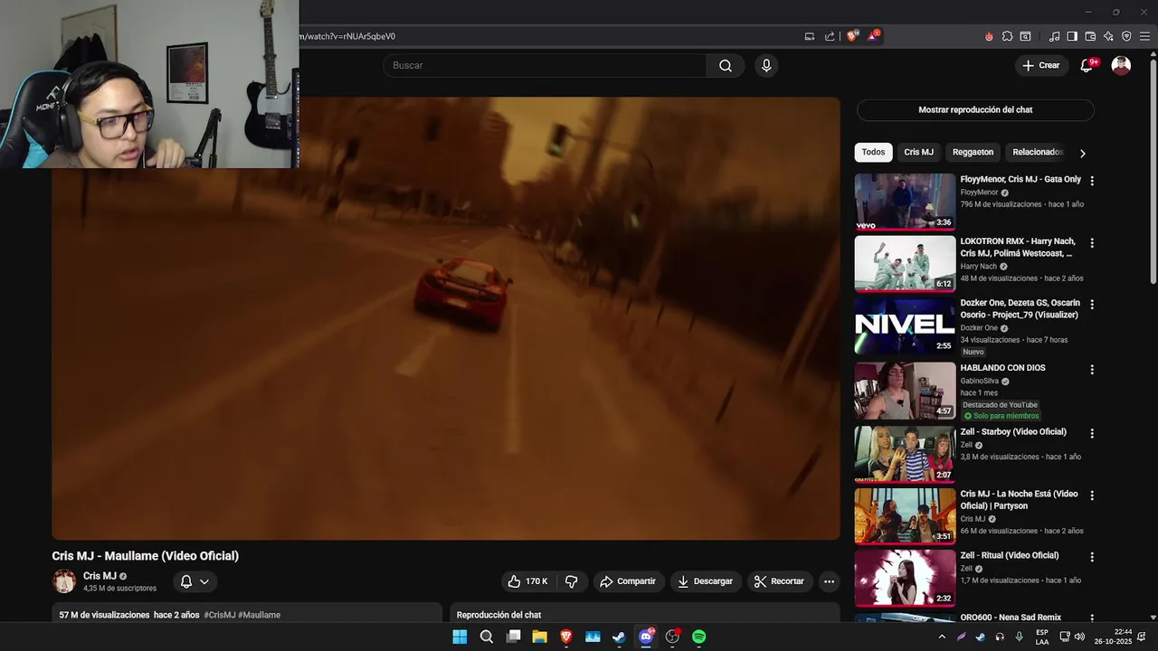
Task: Open LOKOTRON RMX video thumbnail
Action: tap(905, 264)
